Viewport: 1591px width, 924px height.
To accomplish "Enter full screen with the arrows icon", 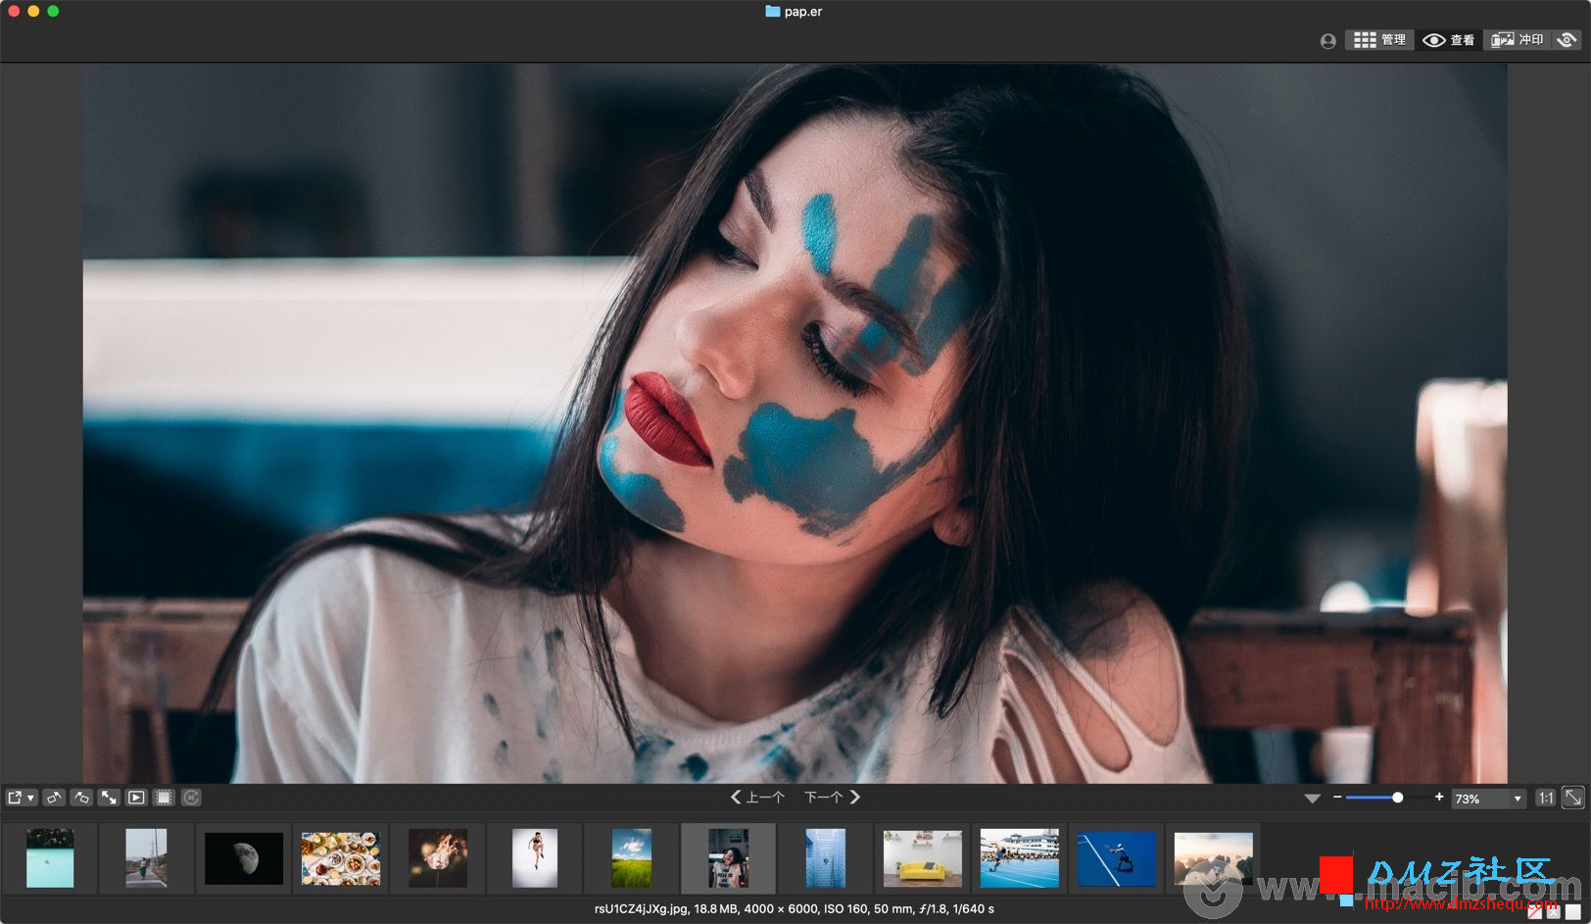I will pyautogui.click(x=109, y=798).
